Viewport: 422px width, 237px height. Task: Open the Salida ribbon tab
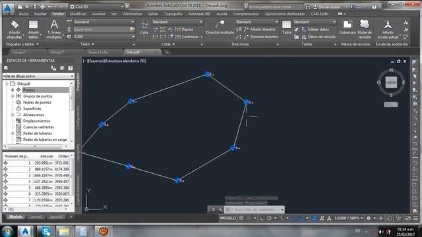tap(153, 14)
